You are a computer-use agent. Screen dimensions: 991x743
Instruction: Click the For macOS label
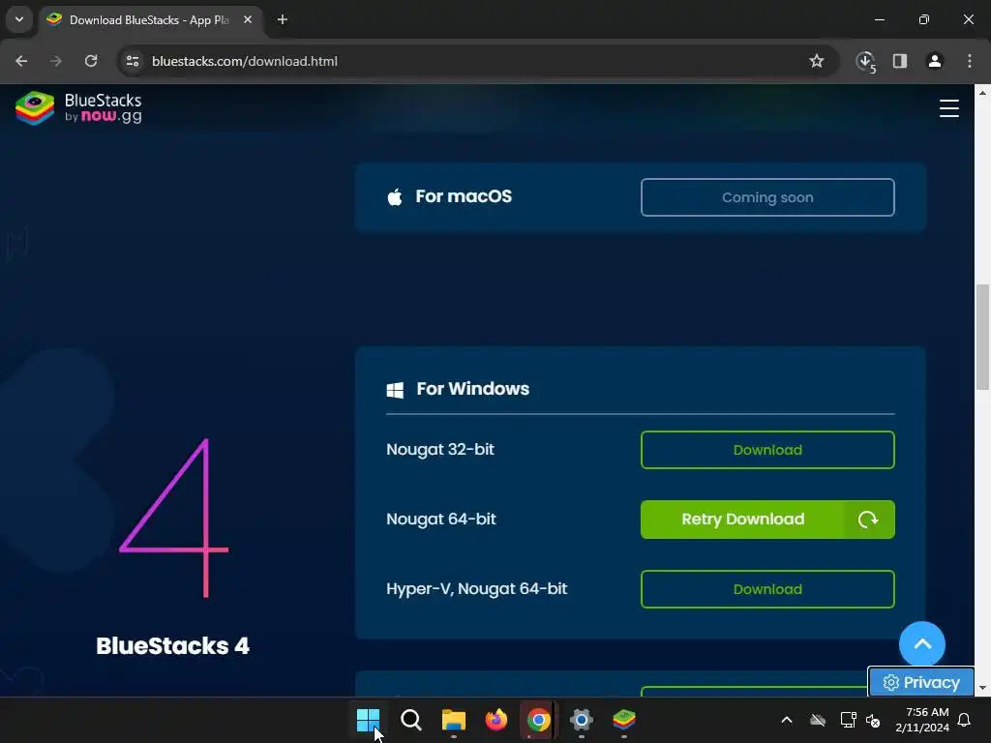click(464, 196)
